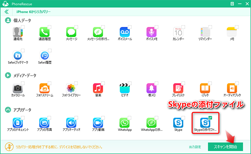Screen dimensions: 251x154
Task: Select the Photo Library (フォトライブラリー) icon
Action: [71, 88]
